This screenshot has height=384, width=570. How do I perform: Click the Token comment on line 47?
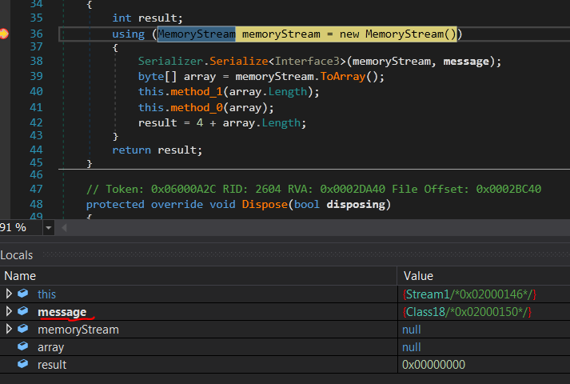click(x=313, y=189)
